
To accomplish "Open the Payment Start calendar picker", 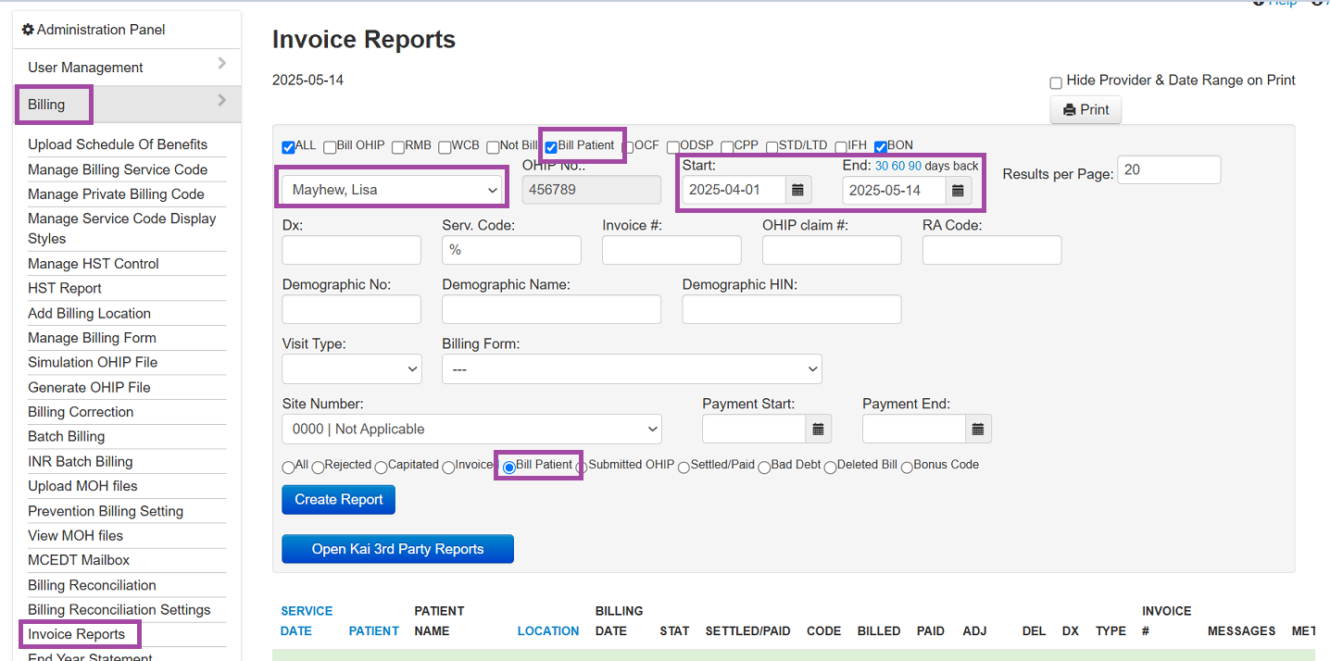I will 817,429.
